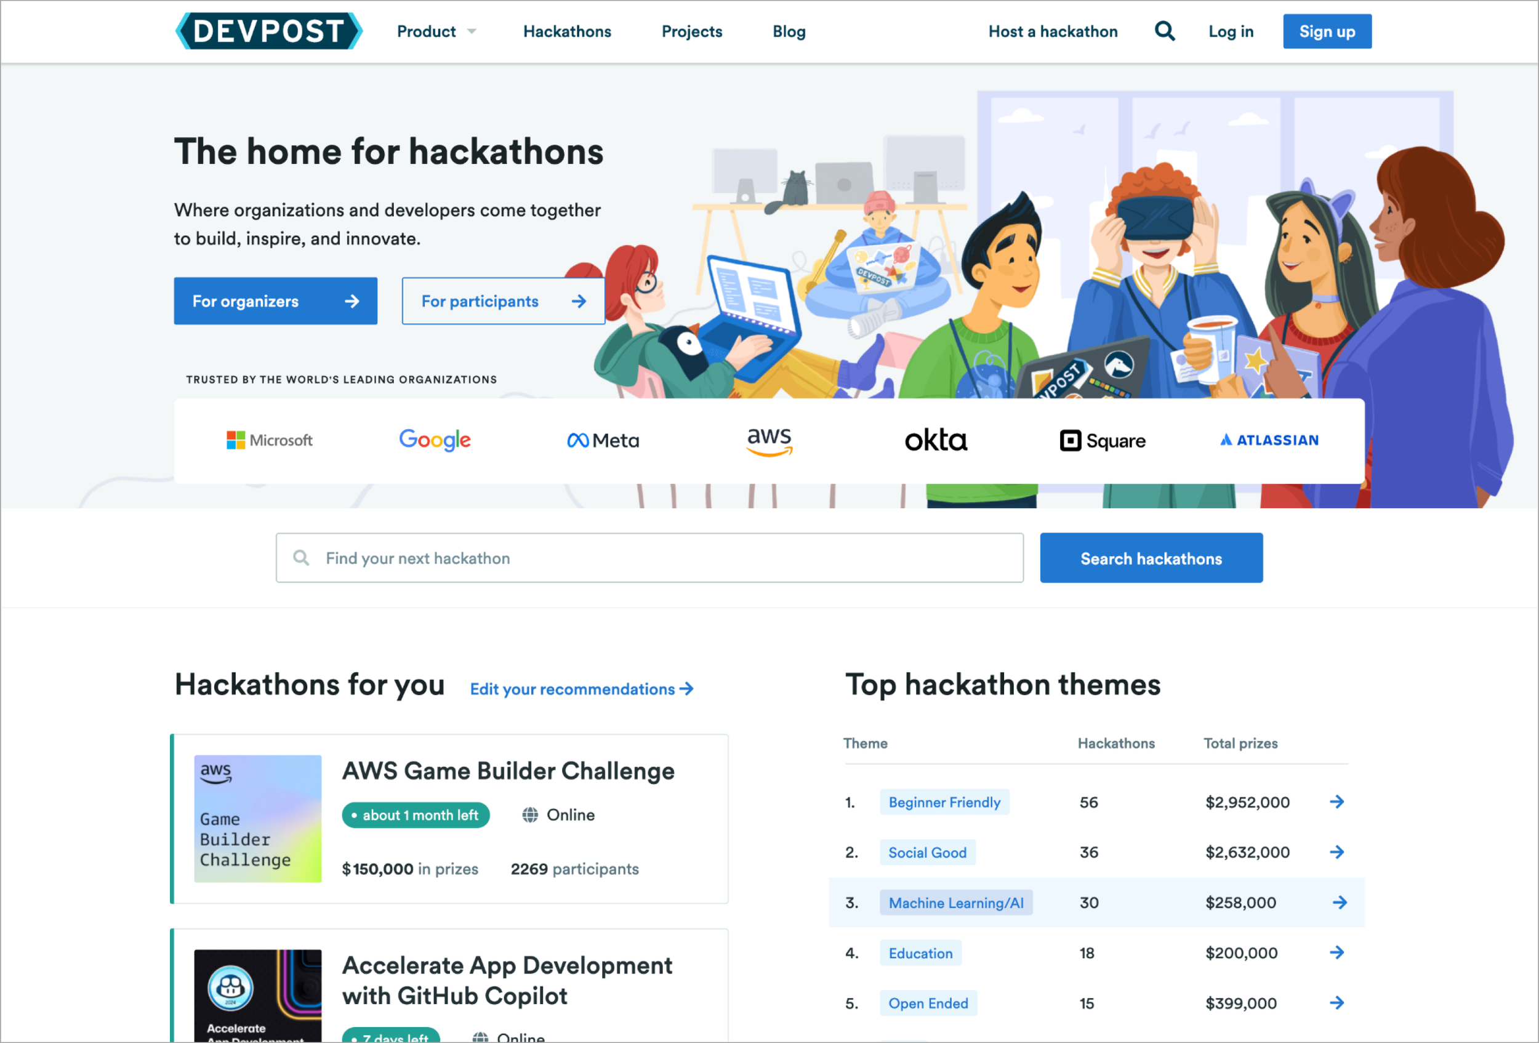Select the Machine Learning/AI theme tag

pyautogui.click(x=956, y=903)
